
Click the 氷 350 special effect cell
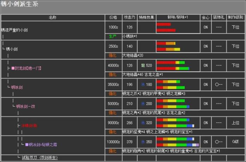(x=147, y=142)
